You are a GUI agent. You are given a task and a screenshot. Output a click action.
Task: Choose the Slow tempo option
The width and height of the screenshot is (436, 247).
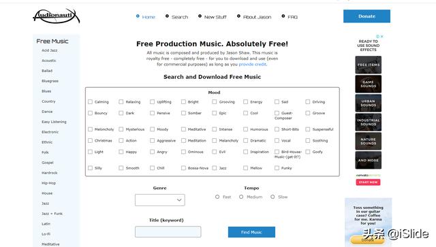pos(272,197)
